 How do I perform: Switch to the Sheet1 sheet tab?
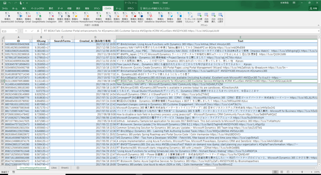point(65,168)
